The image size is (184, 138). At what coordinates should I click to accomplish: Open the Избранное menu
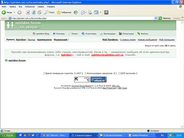30,7
